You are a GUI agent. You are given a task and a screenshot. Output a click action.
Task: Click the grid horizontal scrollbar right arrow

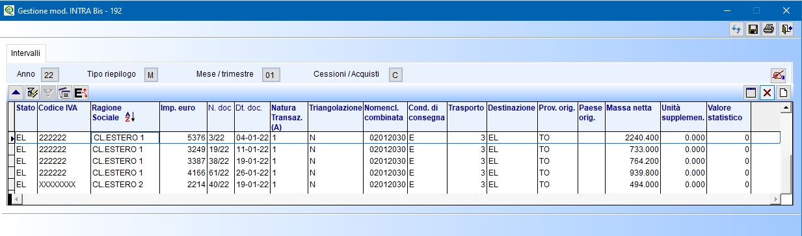(775, 198)
